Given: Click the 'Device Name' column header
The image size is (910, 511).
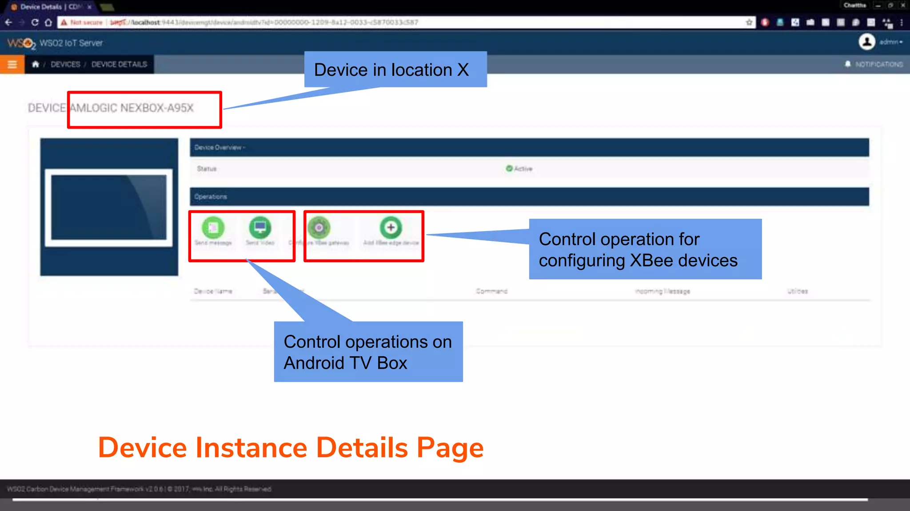Looking at the screenshot, I should 213,291.
